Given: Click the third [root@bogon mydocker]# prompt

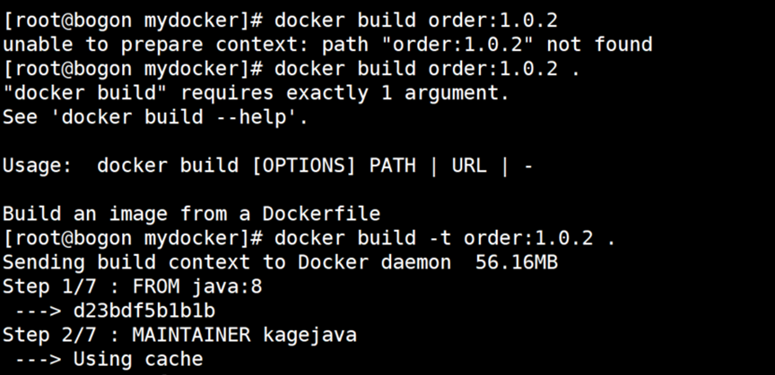Looking at the screenshot, I should (133, 238).
